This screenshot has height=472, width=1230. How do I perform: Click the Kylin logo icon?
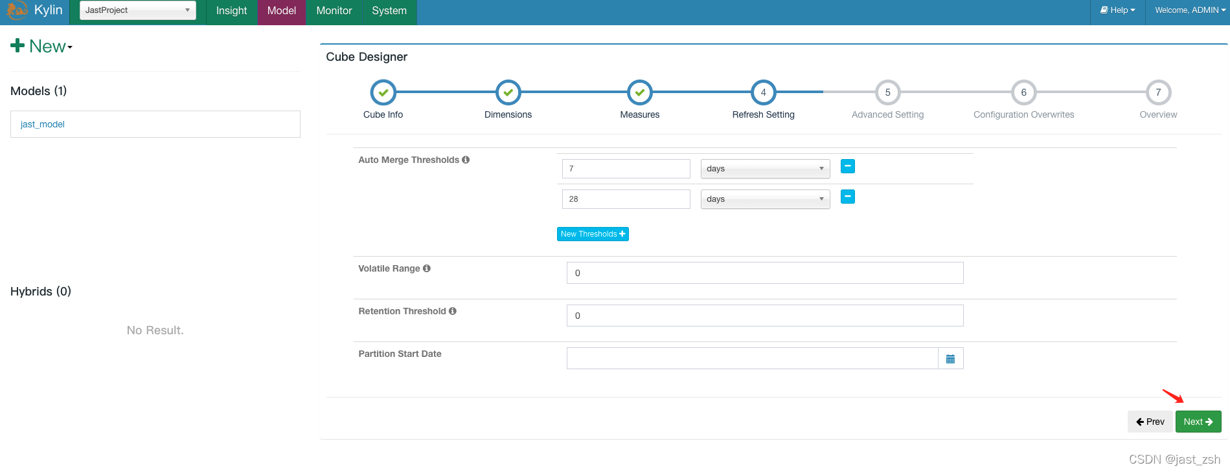pyautogui.click(x=17, y=10)
